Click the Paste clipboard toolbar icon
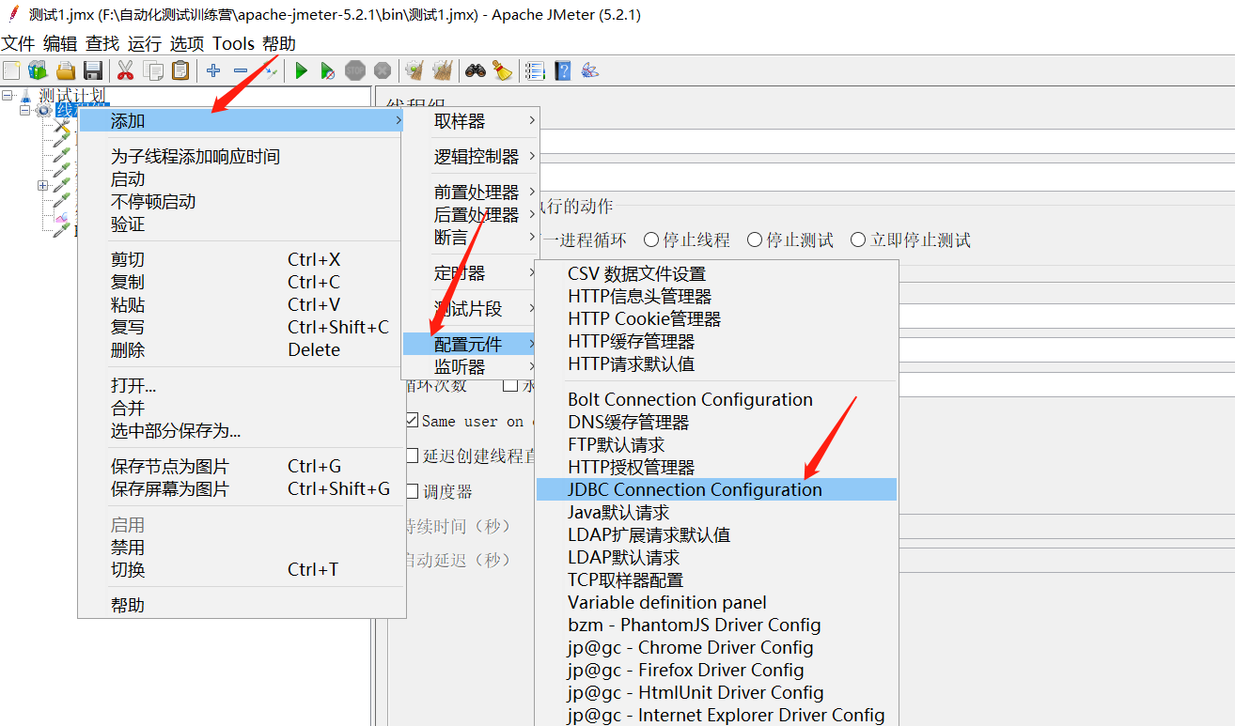 coord(180,70)
